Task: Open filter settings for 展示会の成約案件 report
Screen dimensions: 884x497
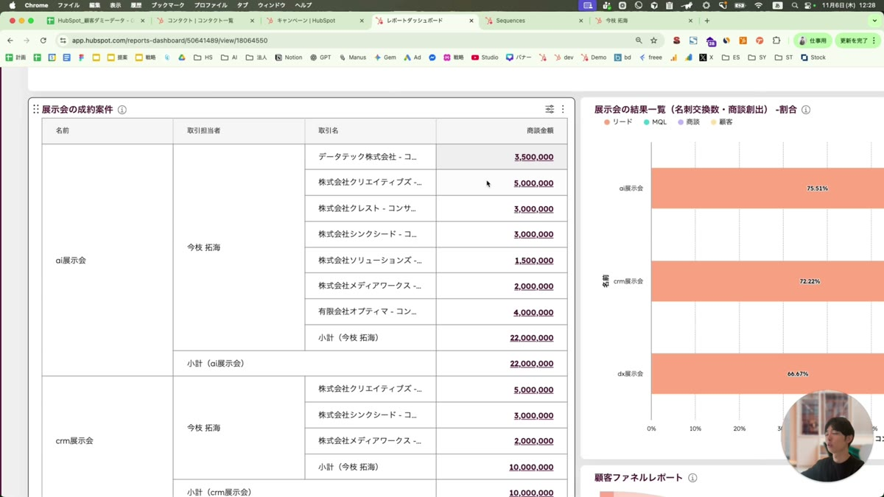Action: pos(550,109)
